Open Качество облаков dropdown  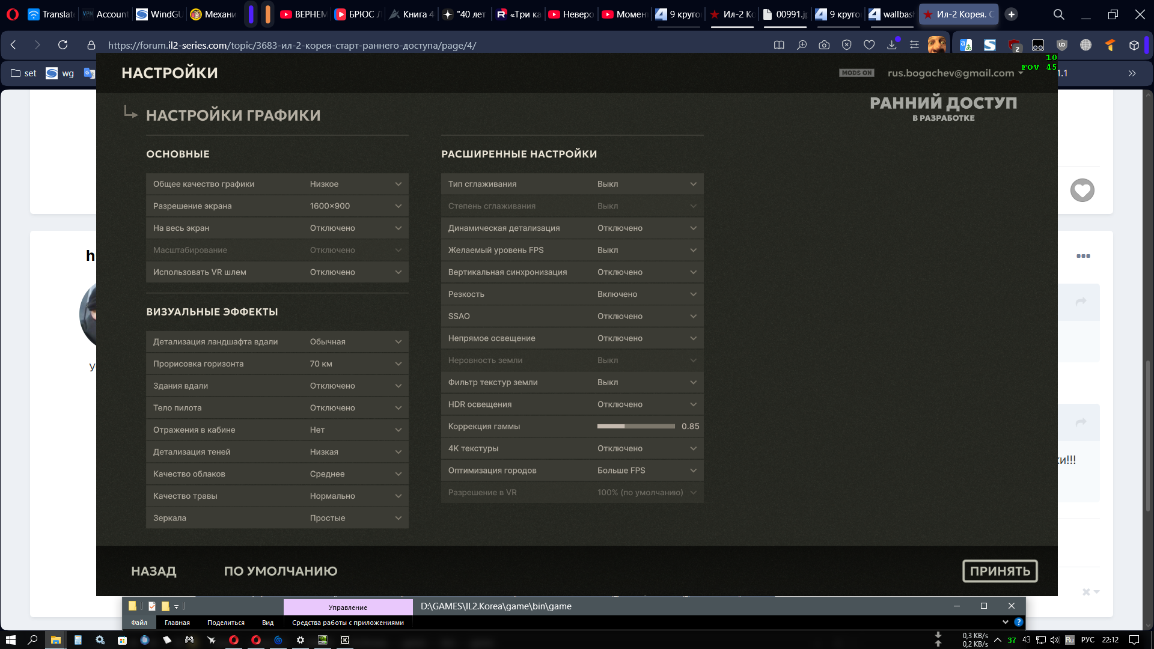[x=277, y=474]
